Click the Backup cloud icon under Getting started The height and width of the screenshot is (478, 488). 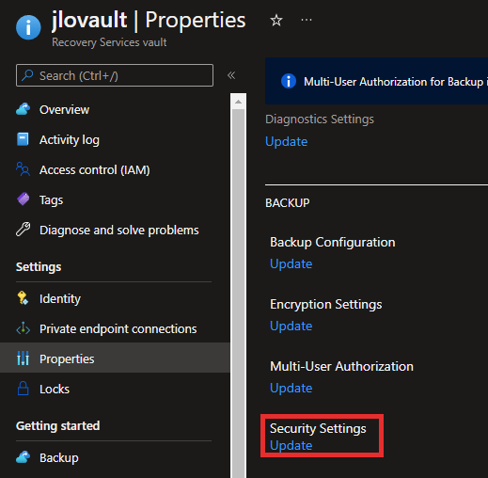(x=24, y=457)
